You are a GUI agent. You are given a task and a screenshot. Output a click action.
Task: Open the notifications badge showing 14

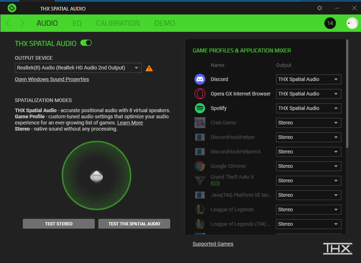click(330, 23)
